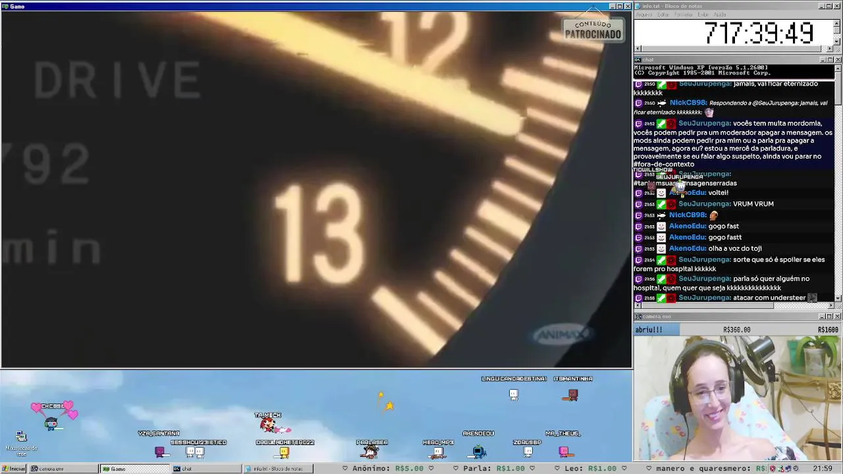Click the right scroll arrow in Bloco de notas
Viewport: 843px width, 474px height.
click(830, 49)
